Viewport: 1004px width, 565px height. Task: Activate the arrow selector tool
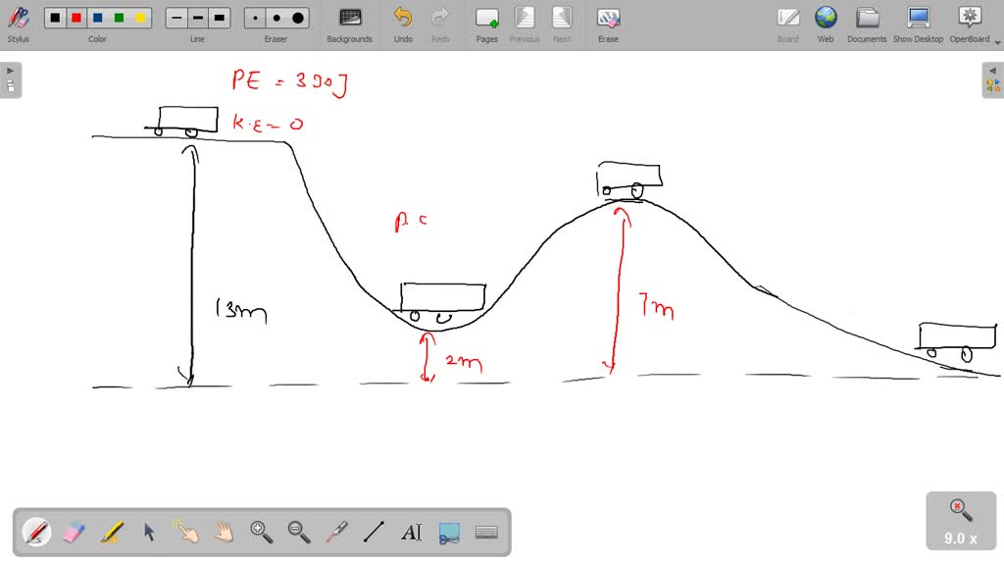coord(149,532)
